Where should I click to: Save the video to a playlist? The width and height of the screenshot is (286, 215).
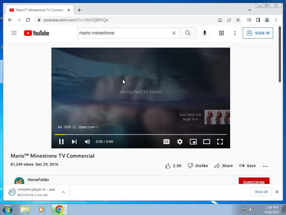tap(247, 166)
